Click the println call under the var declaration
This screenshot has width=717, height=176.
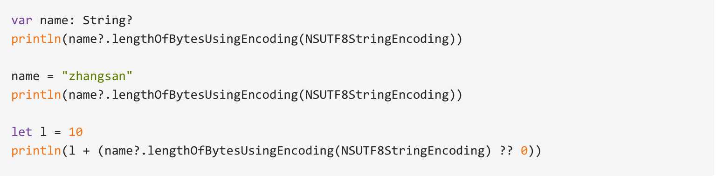[x=36, y=40]
